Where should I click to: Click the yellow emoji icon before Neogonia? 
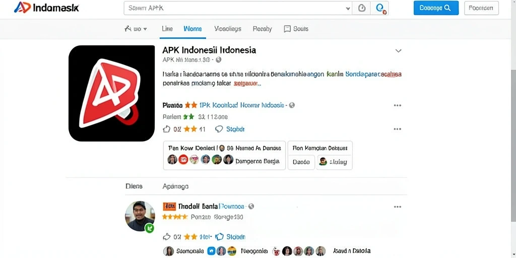point(232,251)
